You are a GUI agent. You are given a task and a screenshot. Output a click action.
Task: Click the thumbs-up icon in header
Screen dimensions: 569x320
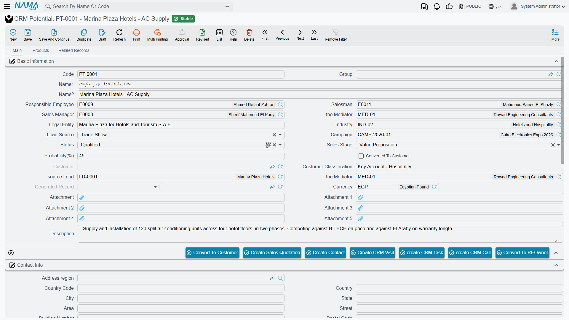point(449,7)
